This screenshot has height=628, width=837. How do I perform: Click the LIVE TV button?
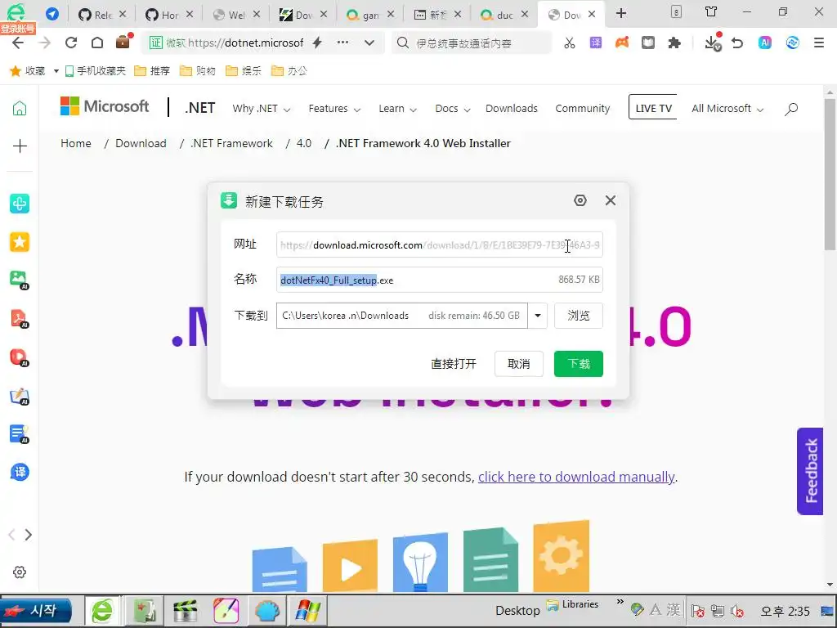point(653,109)
